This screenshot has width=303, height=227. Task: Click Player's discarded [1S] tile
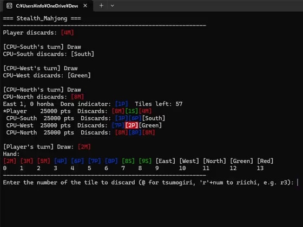tap(131, 111)
